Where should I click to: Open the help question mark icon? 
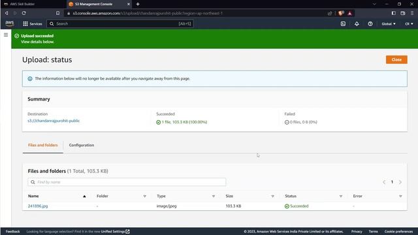(370, 23)
